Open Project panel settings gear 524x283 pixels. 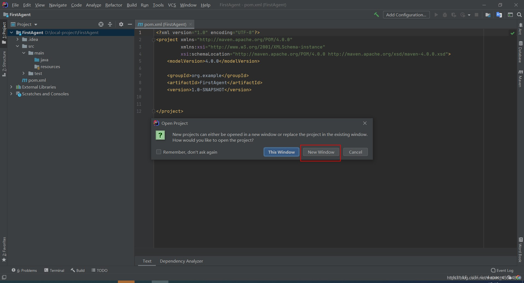pos(121,24)
